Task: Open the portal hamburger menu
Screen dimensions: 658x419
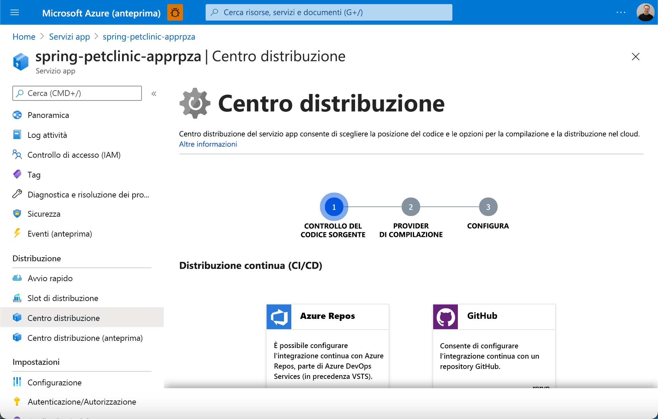Action: pyautogui.click(x=14, y=12)
